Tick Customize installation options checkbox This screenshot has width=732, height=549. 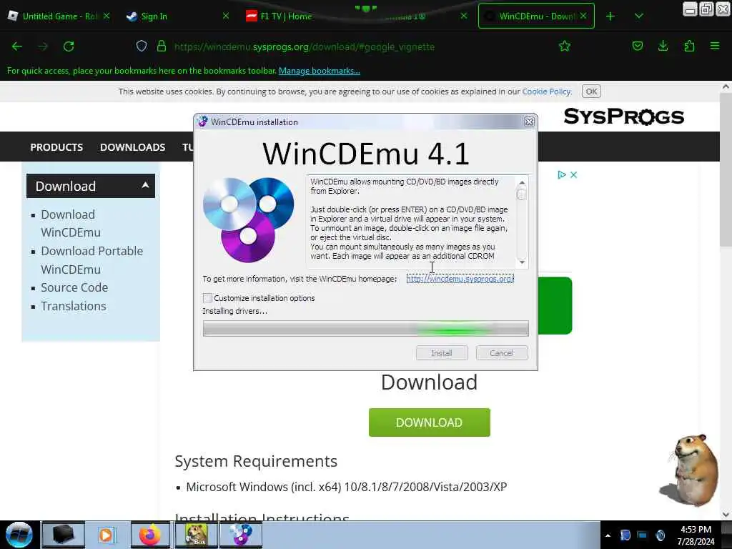[208, 298]
